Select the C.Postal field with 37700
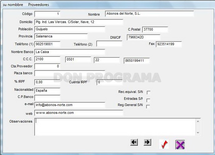Viewport: 215px width, 155px height. [x=155, y=30]
